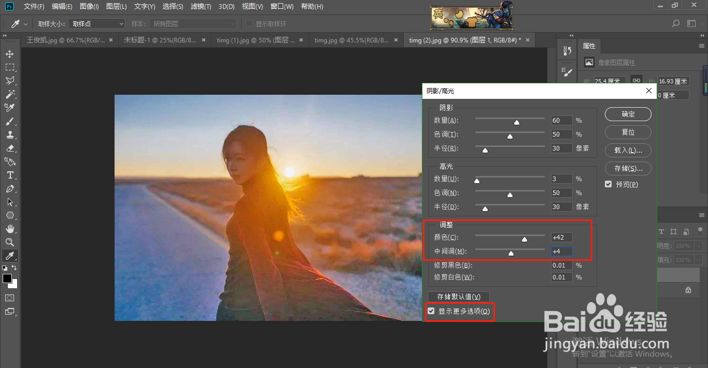Viewport: 708px width, 368px height.
Task: Select the Move tool
Action: click(10, 54)
